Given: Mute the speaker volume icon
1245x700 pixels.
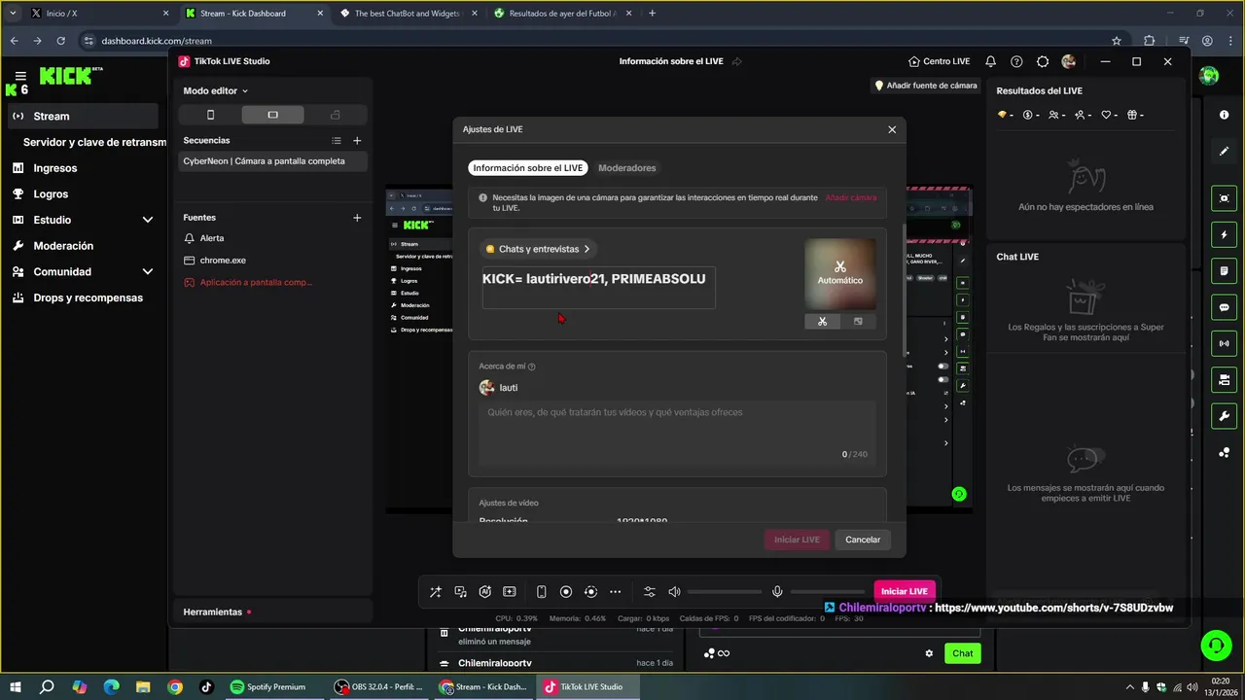Looking at the screenshot, I should pos(674,591).
